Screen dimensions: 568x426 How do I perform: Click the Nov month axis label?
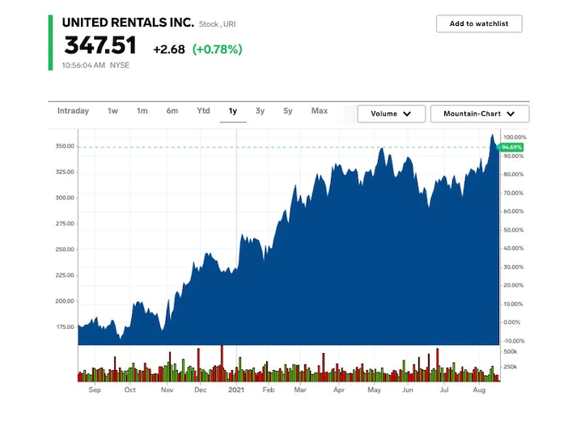click(167, 390)
